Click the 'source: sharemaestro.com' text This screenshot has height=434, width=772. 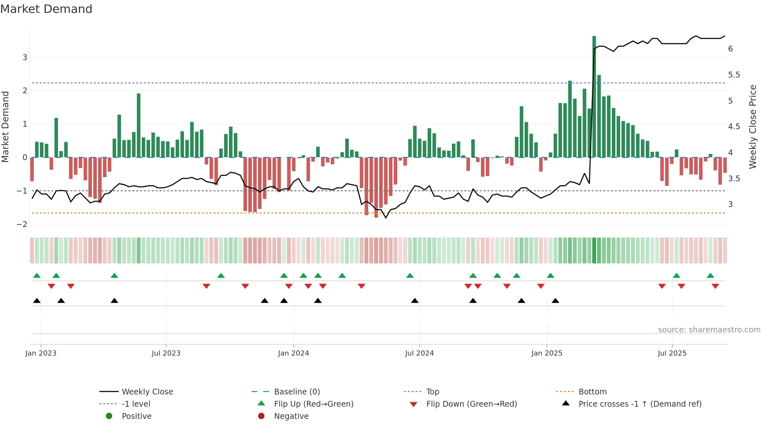pos(709,330)
